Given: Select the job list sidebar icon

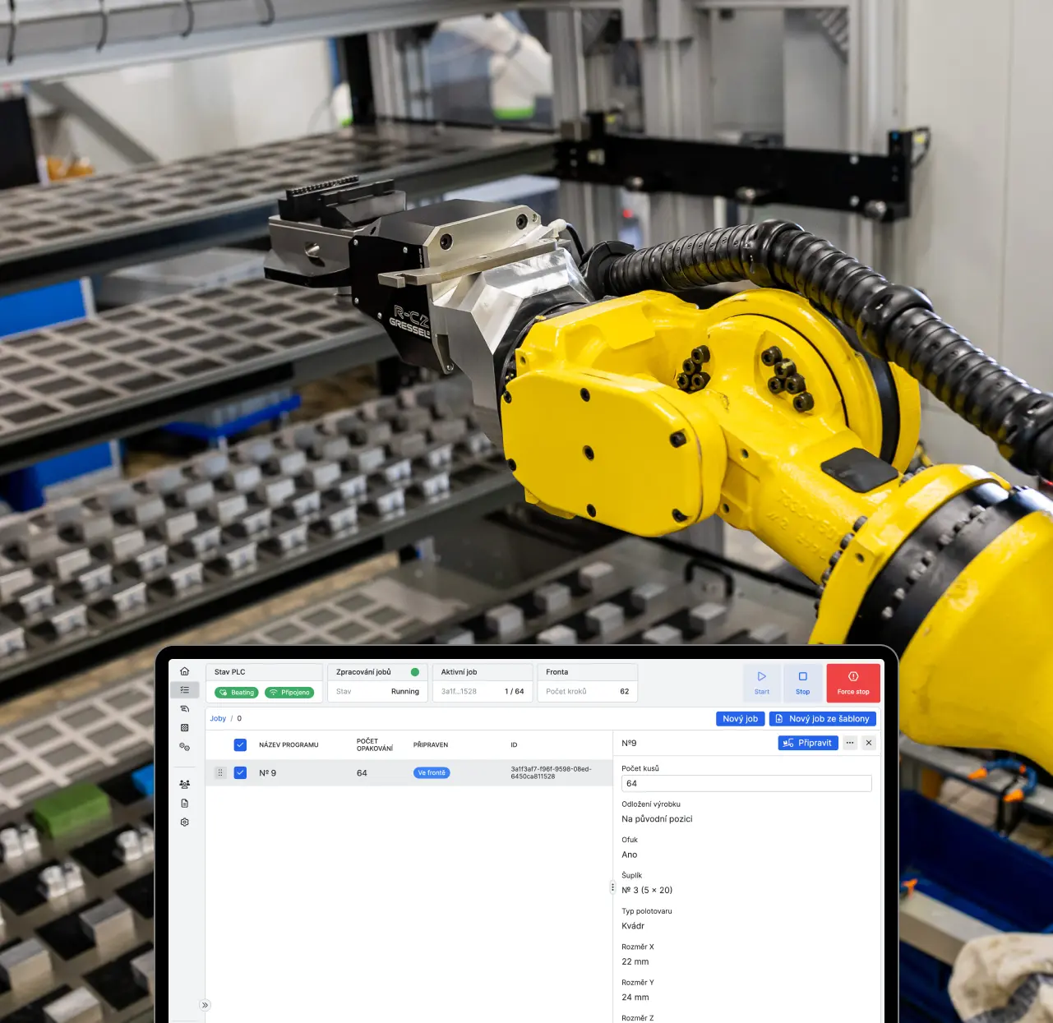Looking at the screenshot, I should pos(184,690).
